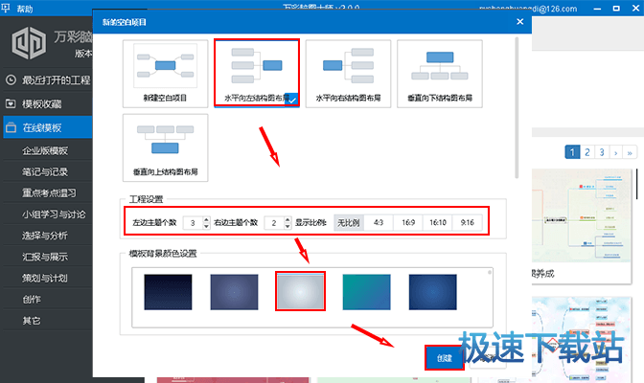Click the dialog's vertical scrollbar
Image resolution: width=644 pixels, height=383 pixels.
[x=517, y=107]
